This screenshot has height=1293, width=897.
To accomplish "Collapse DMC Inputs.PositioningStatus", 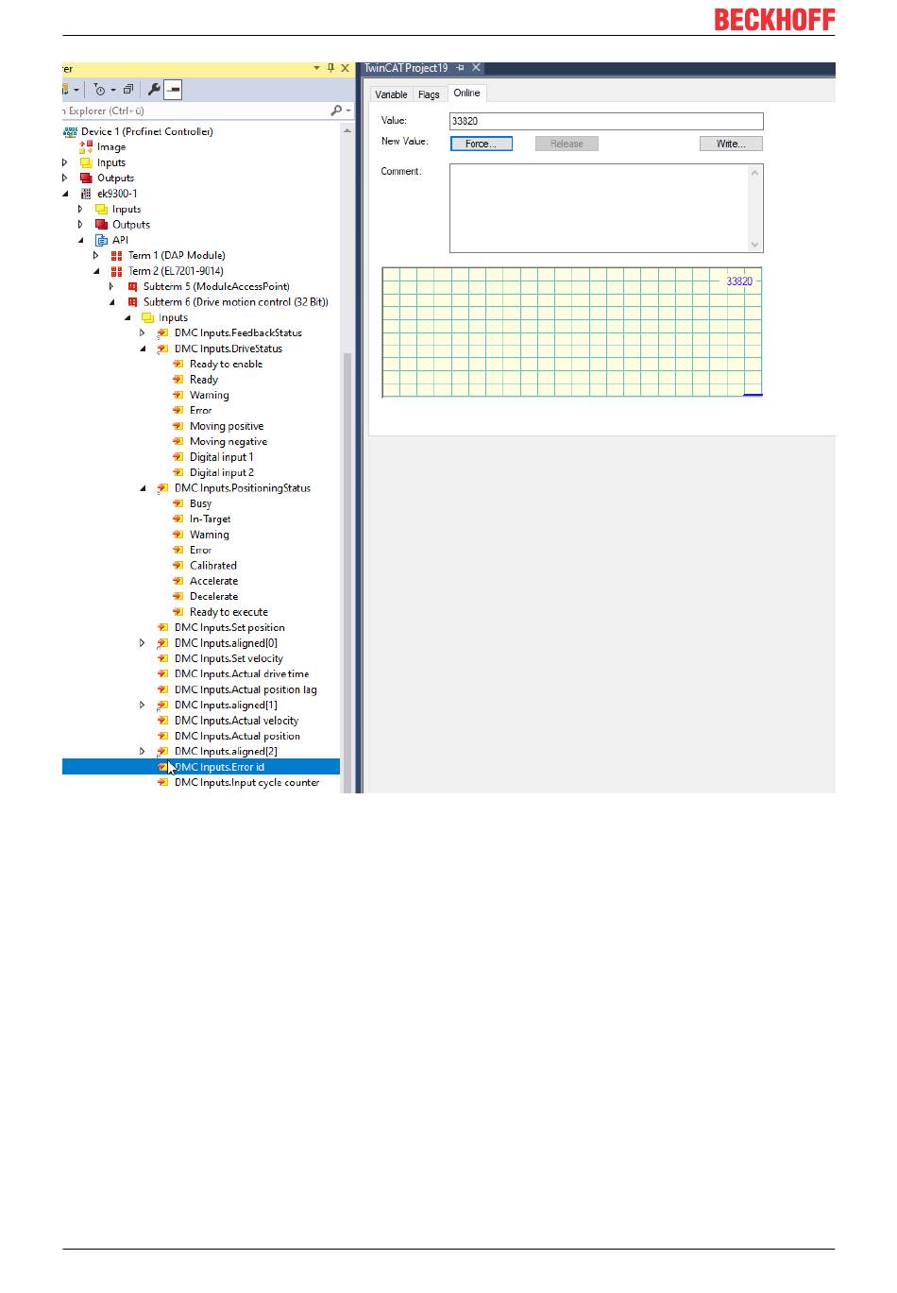I will coord(144,488).
